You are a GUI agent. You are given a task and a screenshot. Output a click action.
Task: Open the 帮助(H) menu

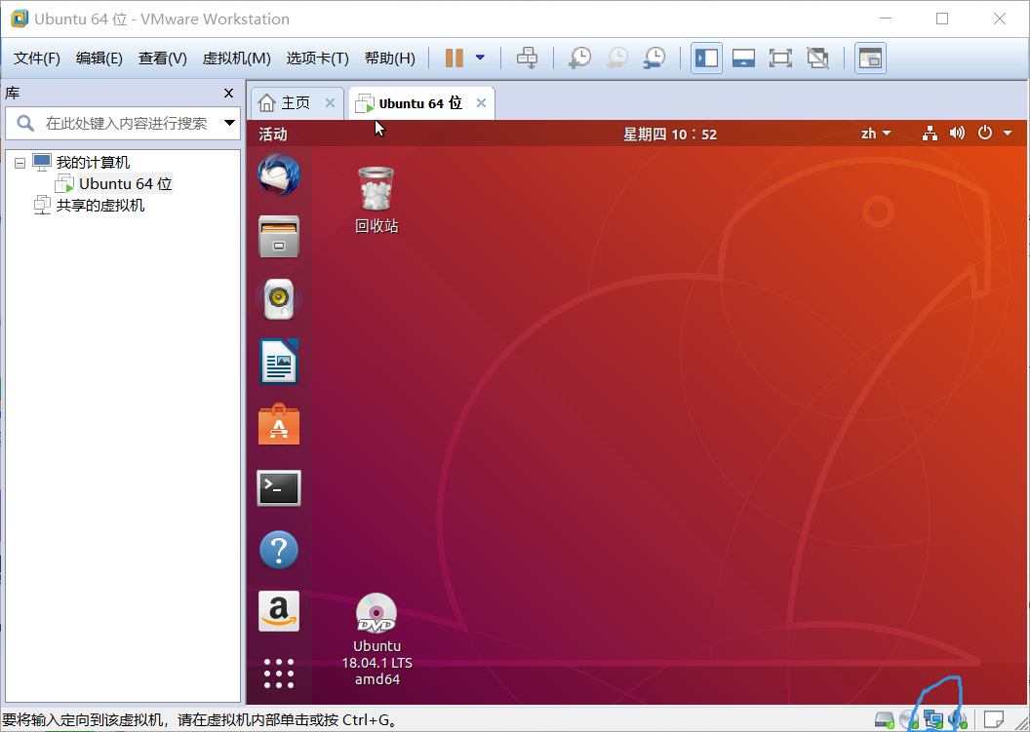389,58
